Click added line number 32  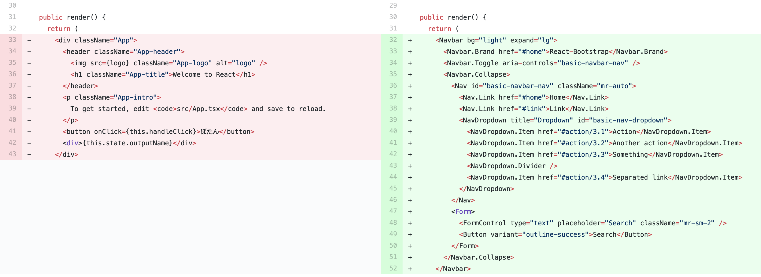(x=392, y=40)
